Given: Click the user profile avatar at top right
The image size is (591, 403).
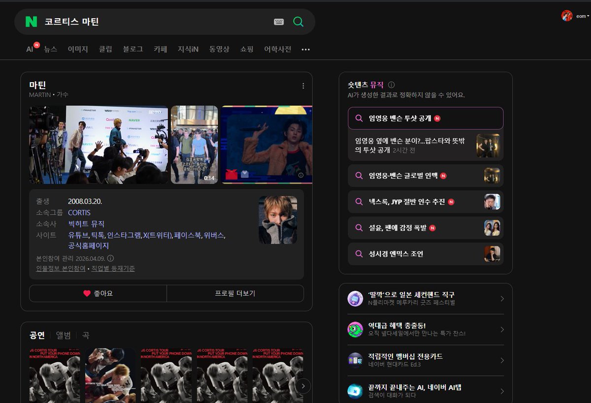Looking at the screenshot, I should tap(567, 16).
